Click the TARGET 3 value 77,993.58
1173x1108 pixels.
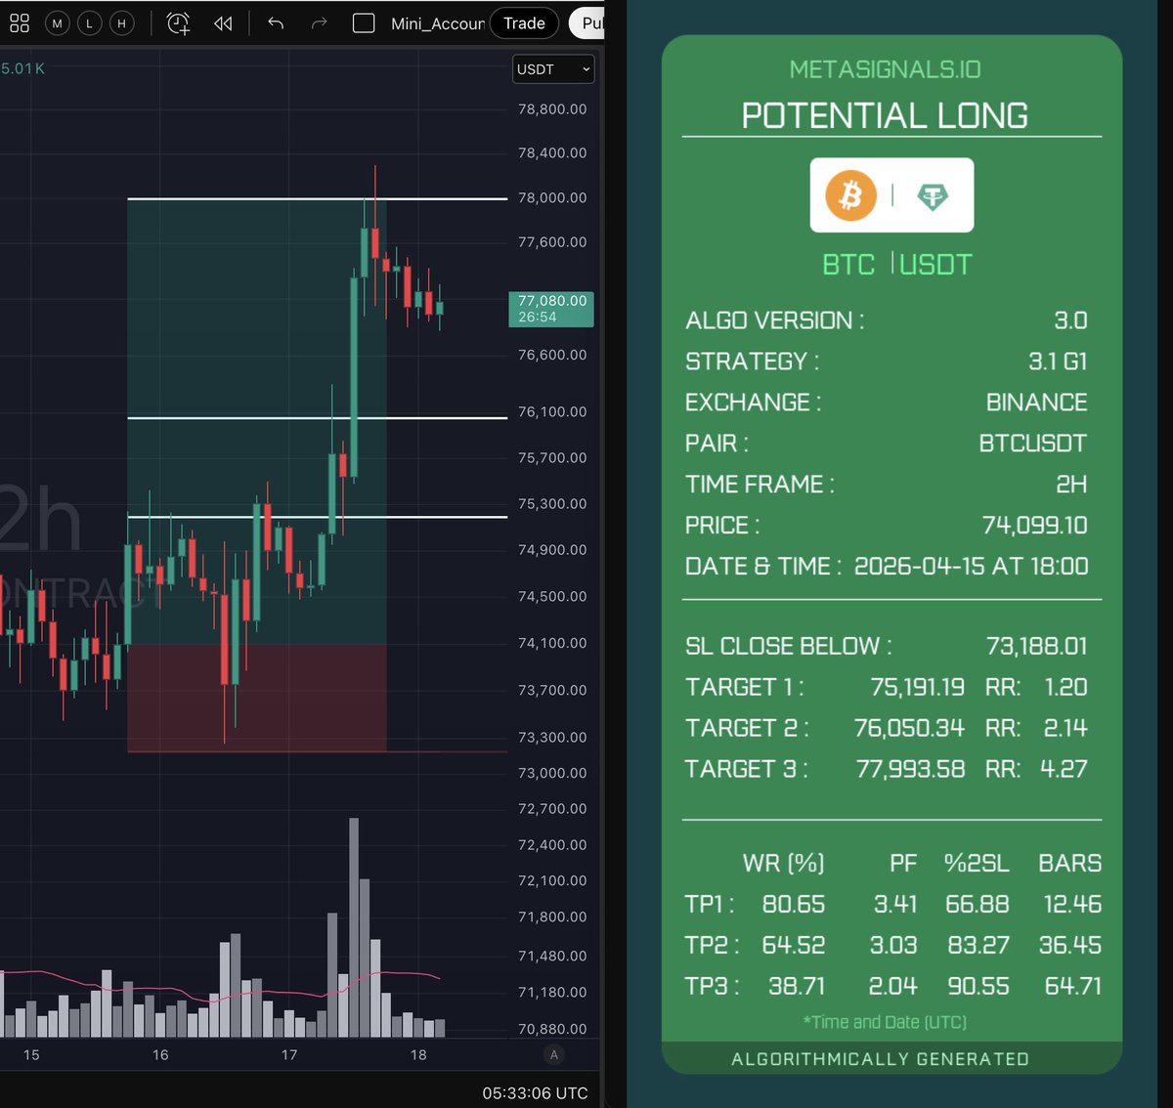(910, 770)
